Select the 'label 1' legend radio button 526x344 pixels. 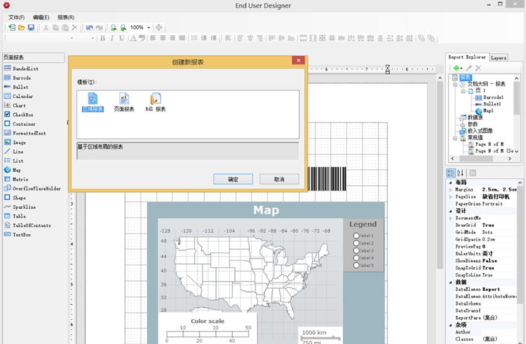pyautogui.click(x=356, y=236)
